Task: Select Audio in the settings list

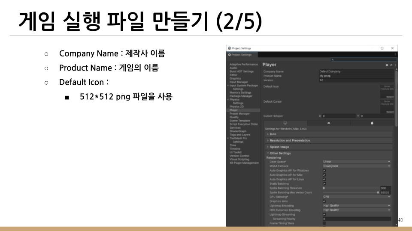Action: (x=233, y=68)
